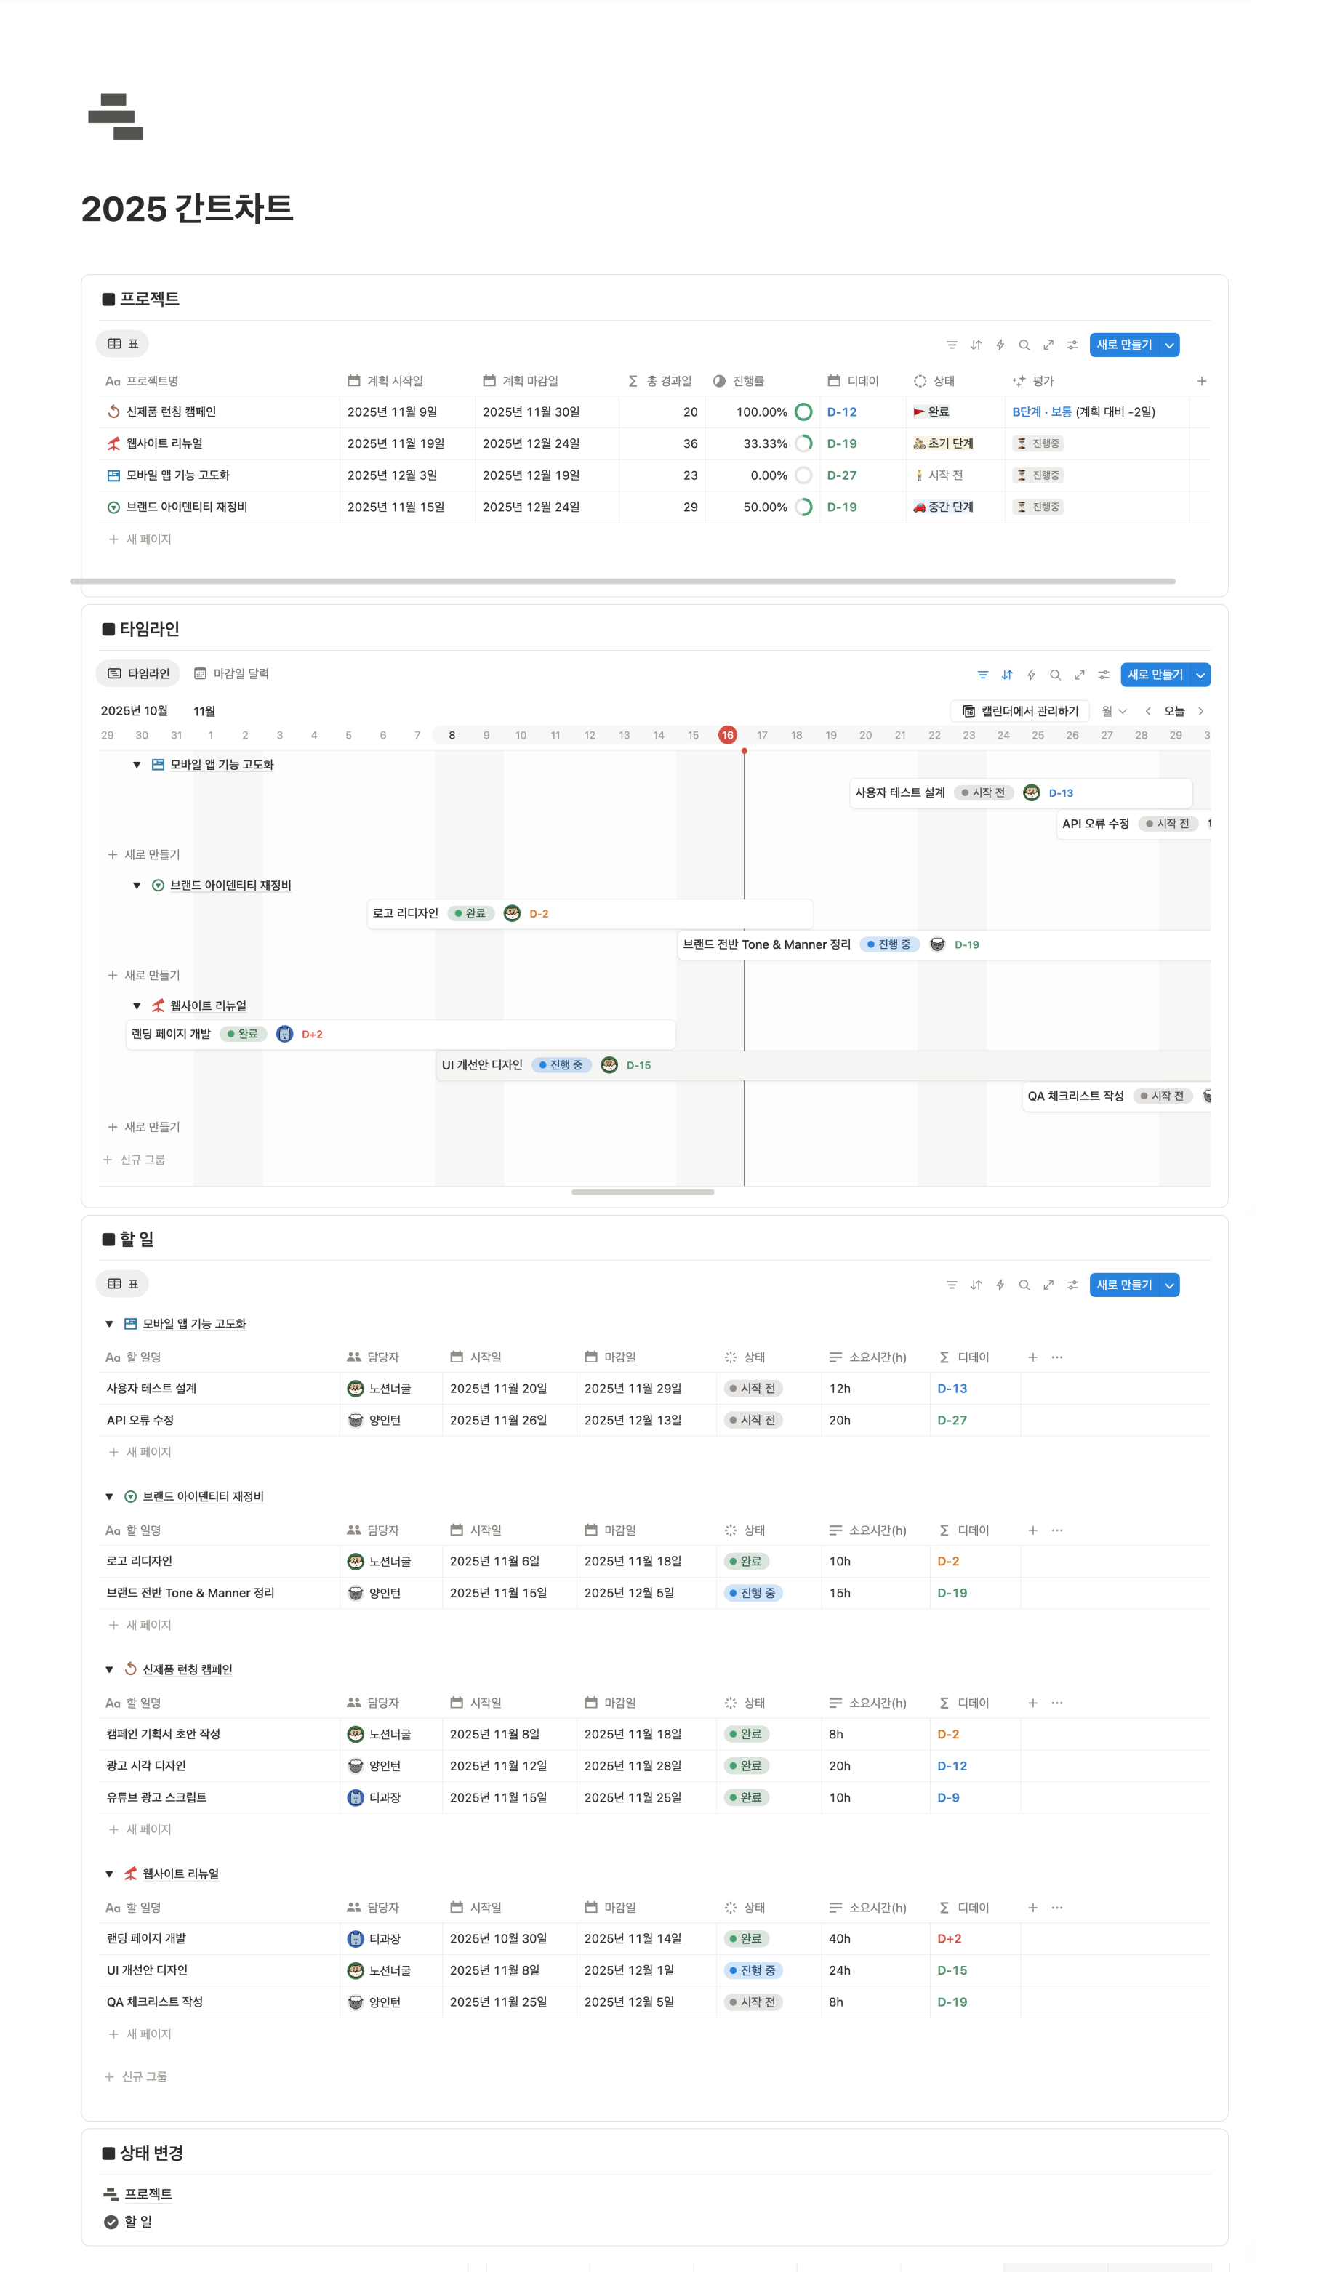This screenshot has height=2272, width=1324.
Task: Click progress ring for 웹사이트 리뉴얼 project
Action: pos(803,443)
